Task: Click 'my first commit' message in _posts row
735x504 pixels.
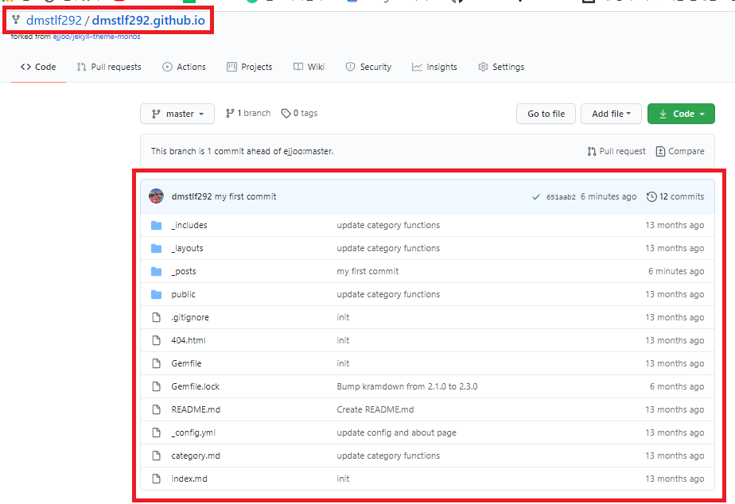Action: click(x=367, y=271)
